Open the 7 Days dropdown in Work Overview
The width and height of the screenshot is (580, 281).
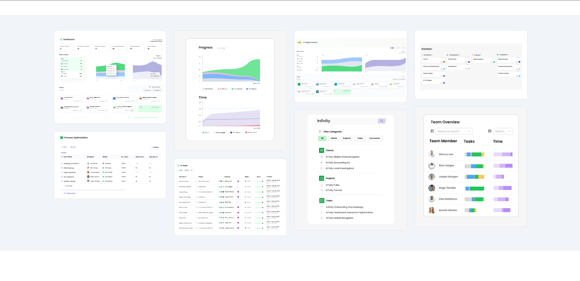[x=159, y=56]
